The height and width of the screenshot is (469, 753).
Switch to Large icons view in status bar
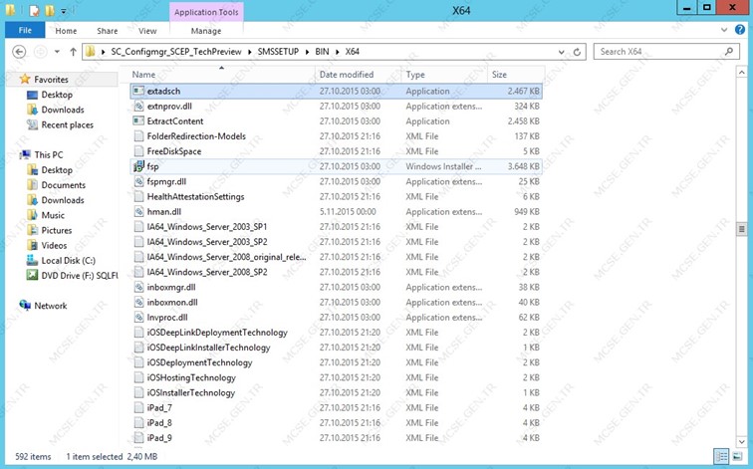[x=737, y=456]
